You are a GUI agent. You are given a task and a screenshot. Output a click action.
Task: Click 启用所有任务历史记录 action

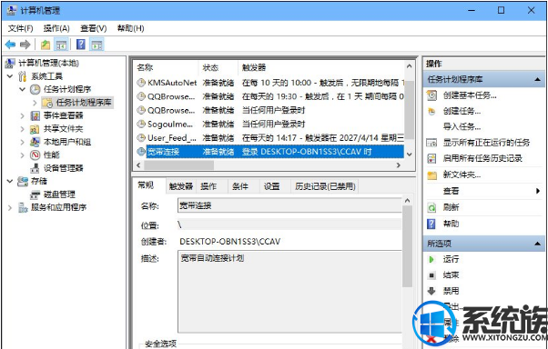(x=482, y=158)
